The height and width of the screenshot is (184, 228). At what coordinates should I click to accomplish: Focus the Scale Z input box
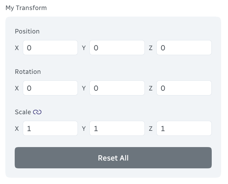(x=184, y=128)
